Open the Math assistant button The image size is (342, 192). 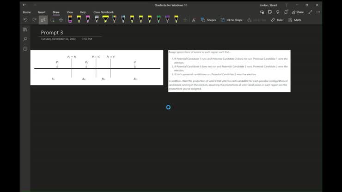[294, 20]
